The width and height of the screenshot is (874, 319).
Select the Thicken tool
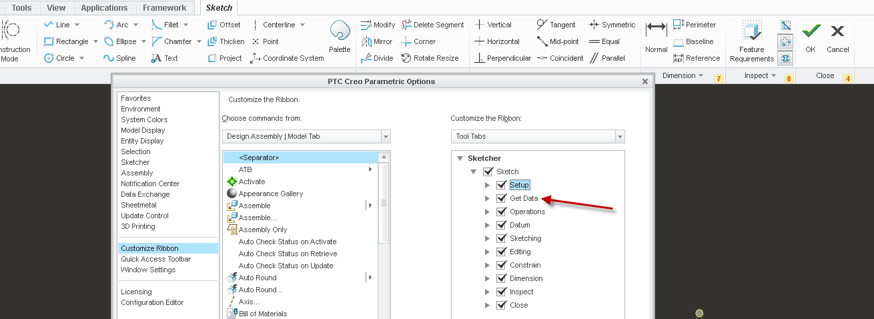226,41
